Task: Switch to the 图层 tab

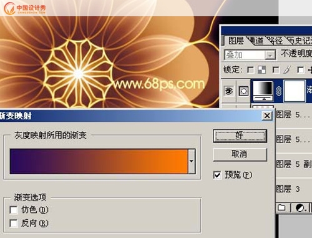Action: point(235,41)
